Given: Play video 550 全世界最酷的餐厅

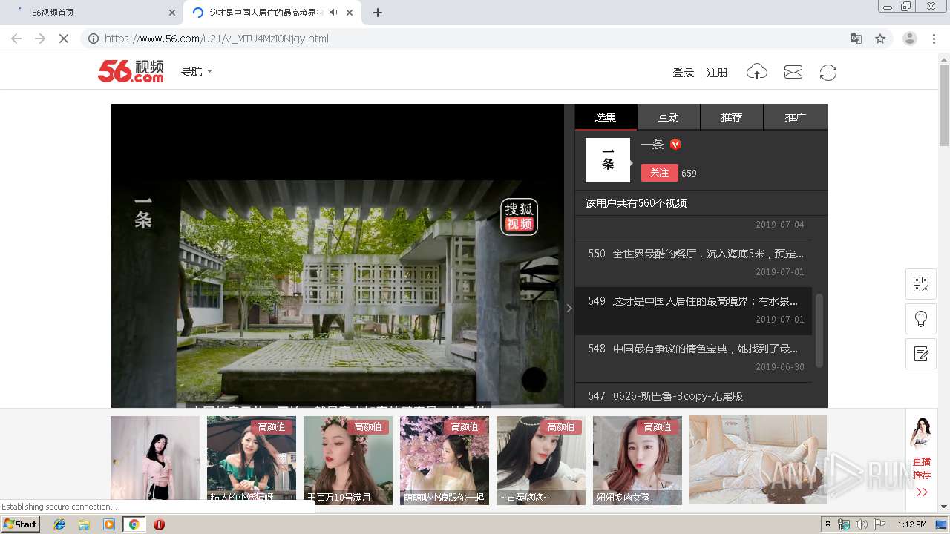Looking at the screenshot, I should coord(693,262).
